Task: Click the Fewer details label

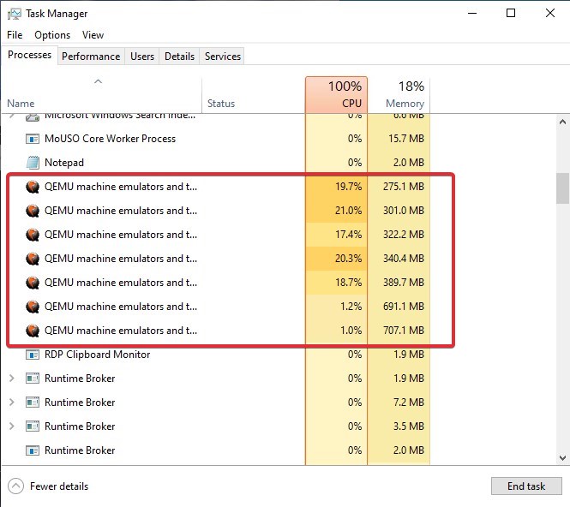Action: pos(59,486)
